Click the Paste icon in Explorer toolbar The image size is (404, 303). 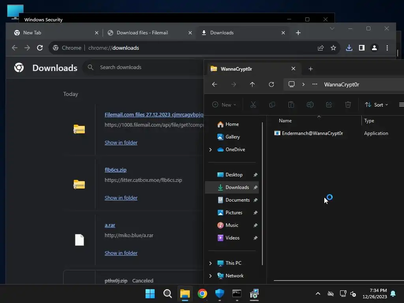pyautogui.click(x=291, y=105)
